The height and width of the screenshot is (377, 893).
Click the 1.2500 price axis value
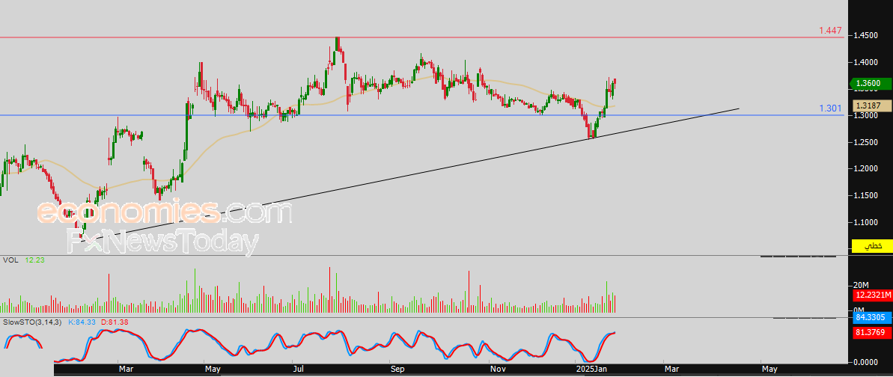coord(864,142)
